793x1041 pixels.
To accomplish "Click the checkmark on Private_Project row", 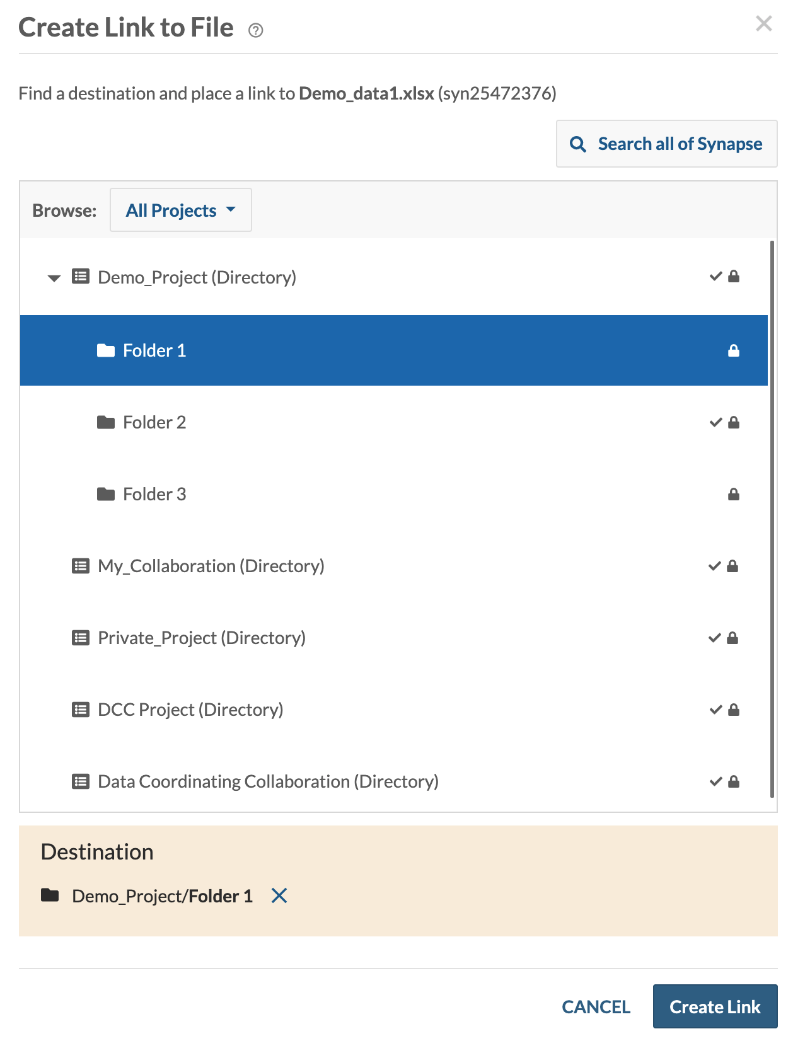I will coord(714,638).
